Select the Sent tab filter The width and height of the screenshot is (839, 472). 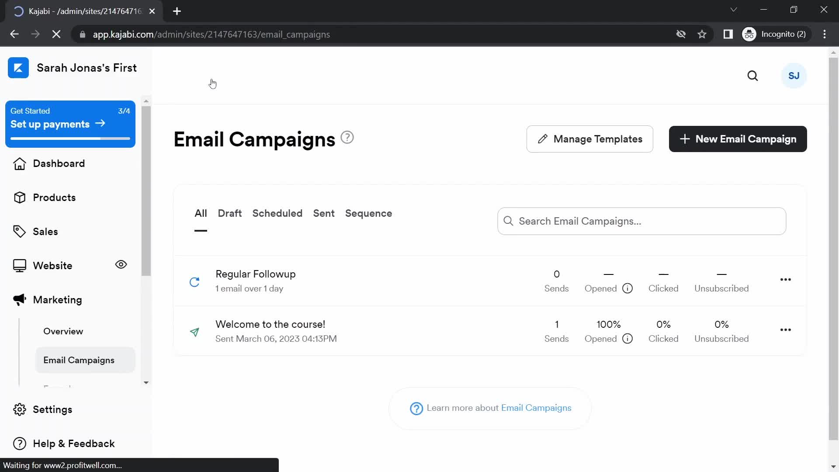tap(323, 213)
